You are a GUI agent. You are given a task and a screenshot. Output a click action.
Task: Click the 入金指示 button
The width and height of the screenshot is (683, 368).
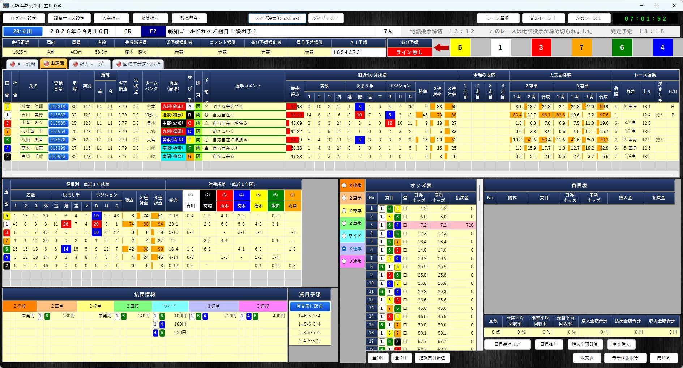click(x=111, y=18)
